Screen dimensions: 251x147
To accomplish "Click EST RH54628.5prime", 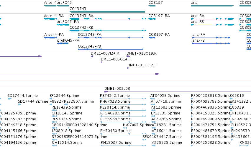I will coord(123,116).
